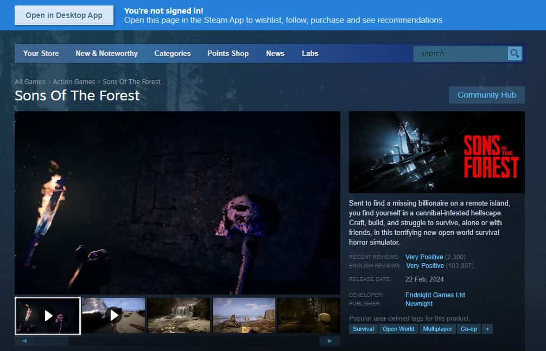Select the Co-op tag
The width and height of the screenshot is (546, 351).
(469, 329)
